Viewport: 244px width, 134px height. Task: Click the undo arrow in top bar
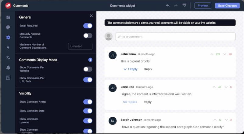tap(167, 6)
